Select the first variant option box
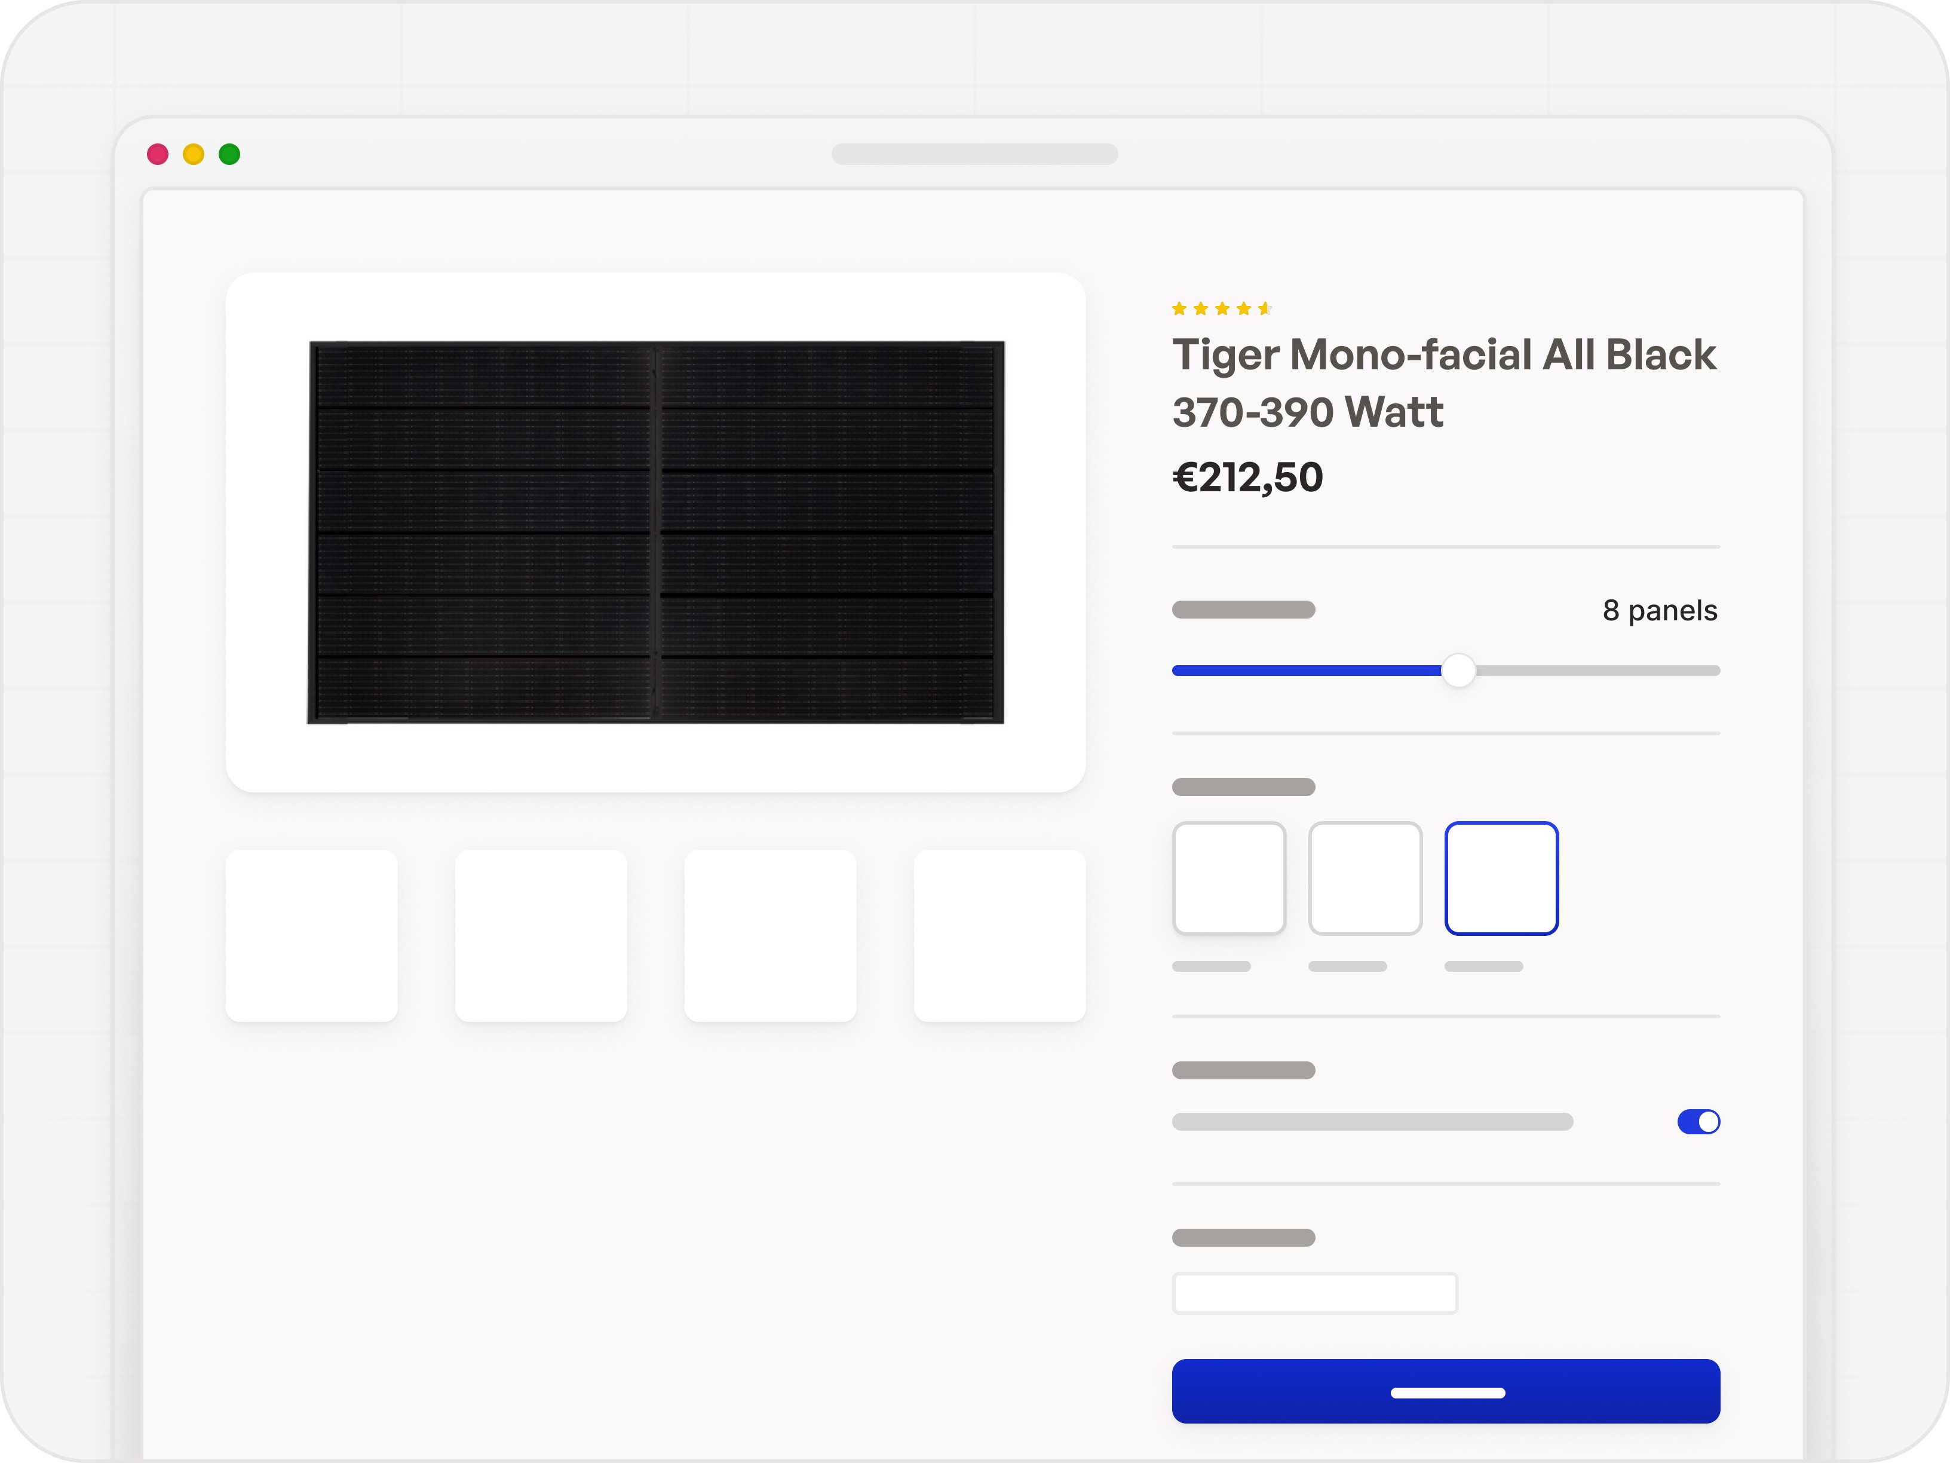Viewport: 1950px width, 1463px height. 1230,877
